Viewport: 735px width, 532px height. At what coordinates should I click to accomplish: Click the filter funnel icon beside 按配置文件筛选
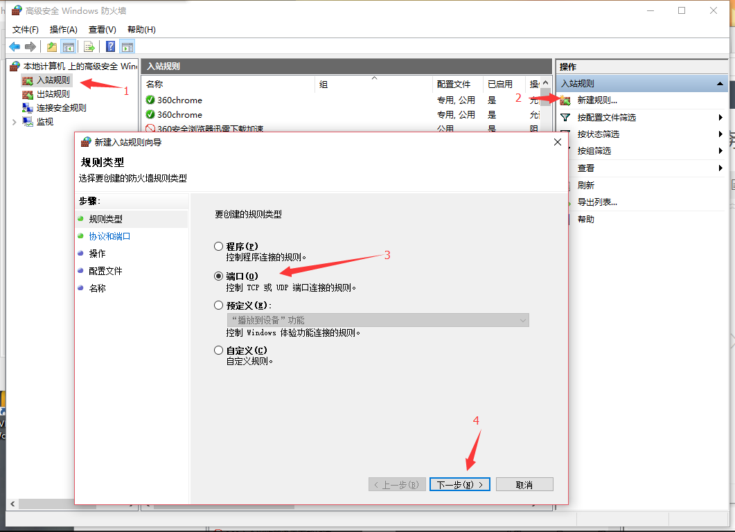point(565,117)
